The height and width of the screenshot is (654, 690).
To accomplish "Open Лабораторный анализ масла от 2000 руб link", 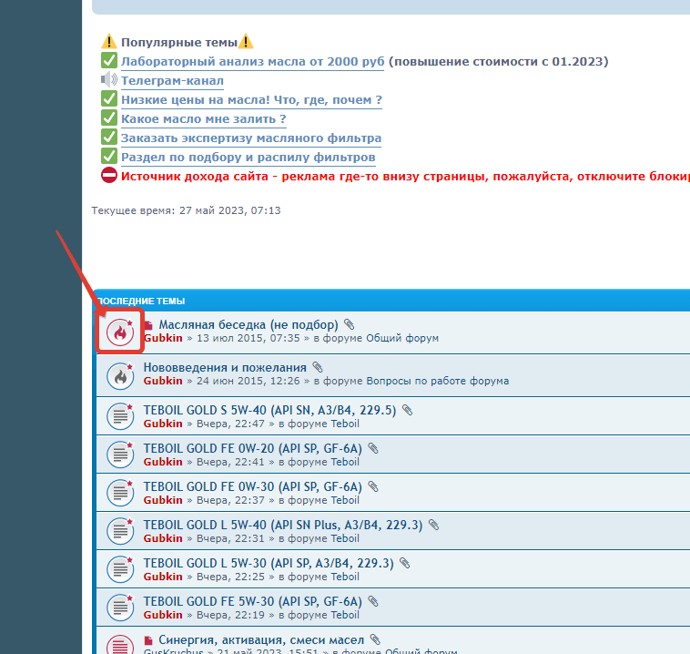I will click(252, 62).
